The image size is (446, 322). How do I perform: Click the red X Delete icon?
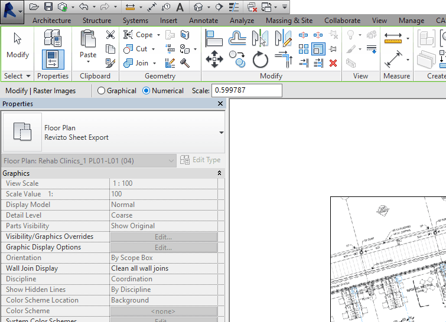(x=333, y=63)
